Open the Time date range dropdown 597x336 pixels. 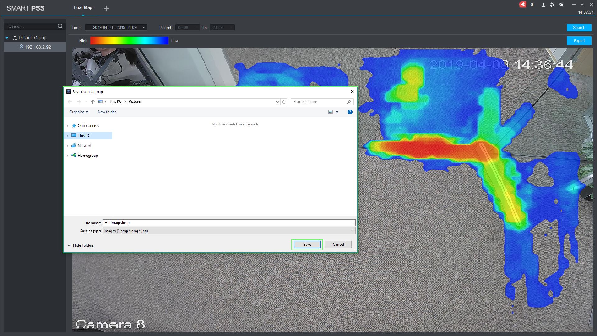(x=144, y=28)
